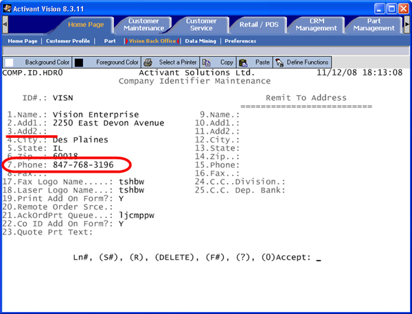
Task: Click the state value IL
Action: (58, 148)
